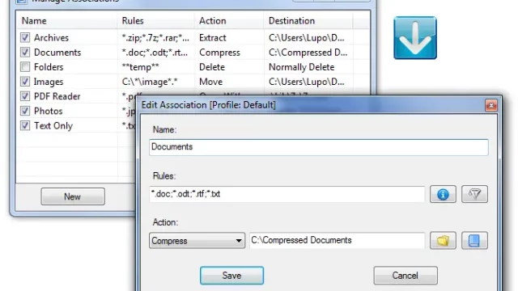Select the Archives row name
This screenshot has height=291, width=518.
(51, 38)
